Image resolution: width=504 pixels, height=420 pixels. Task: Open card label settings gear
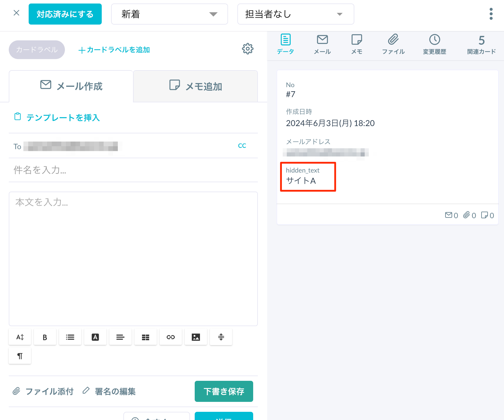(x=248, y=49)
